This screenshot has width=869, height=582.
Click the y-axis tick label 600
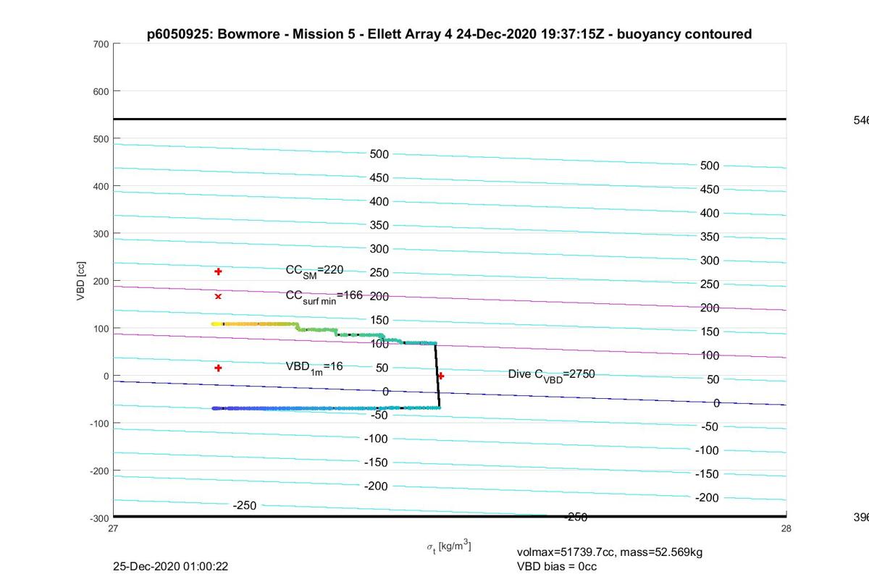tap(101, 91)
